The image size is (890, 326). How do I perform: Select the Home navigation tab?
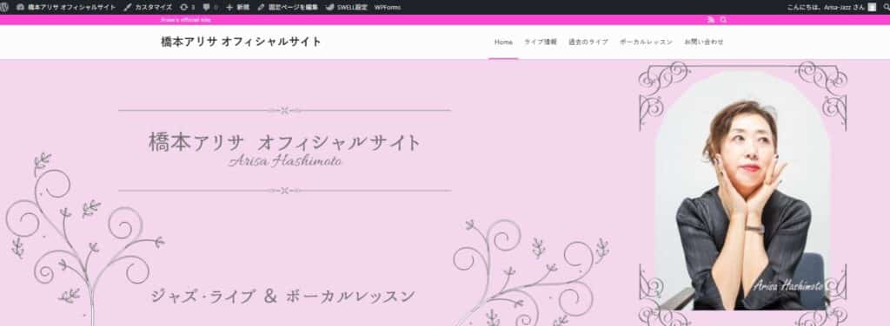tap(503, 42)
